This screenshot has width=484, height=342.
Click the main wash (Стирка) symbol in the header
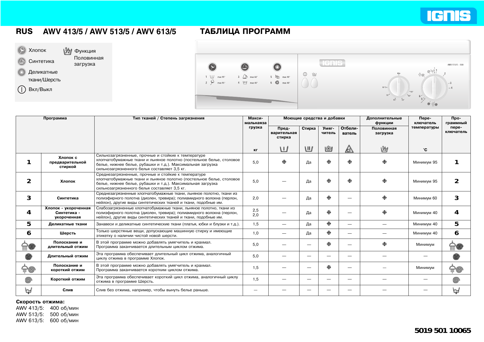[309, 149]
